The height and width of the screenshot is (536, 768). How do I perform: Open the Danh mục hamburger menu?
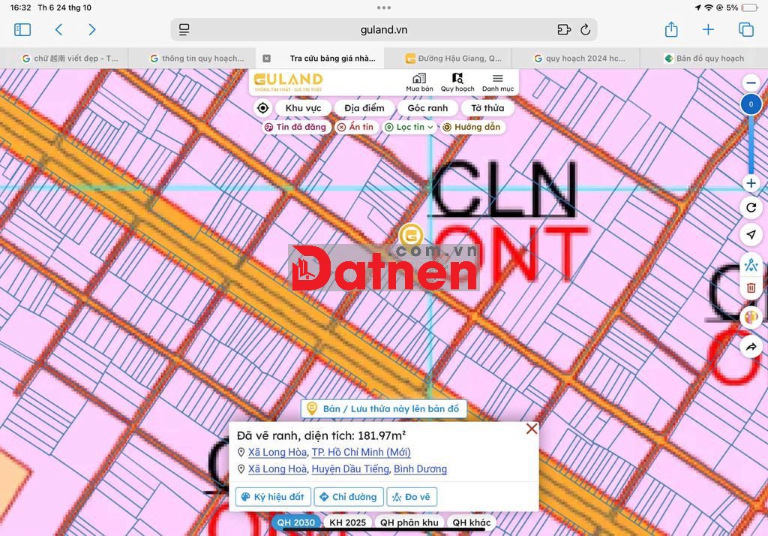point(497,83)
